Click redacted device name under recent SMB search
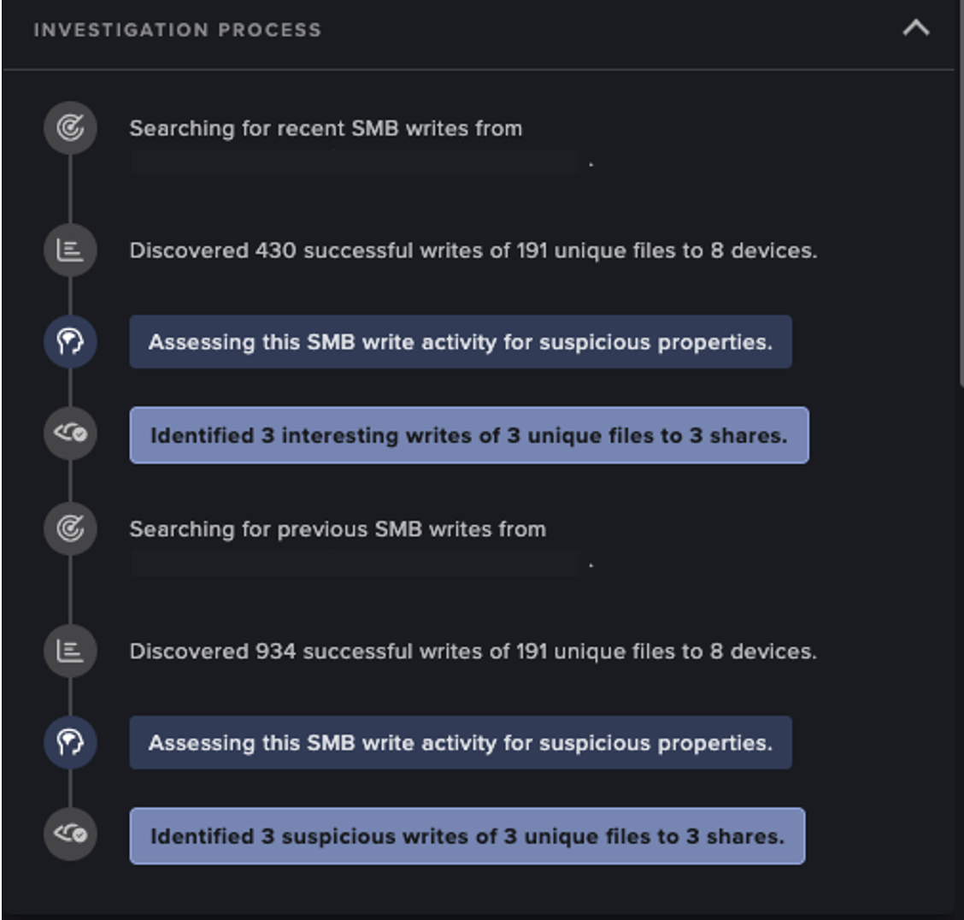This screenshot has width=964, height=920. [x=356, y=163]
